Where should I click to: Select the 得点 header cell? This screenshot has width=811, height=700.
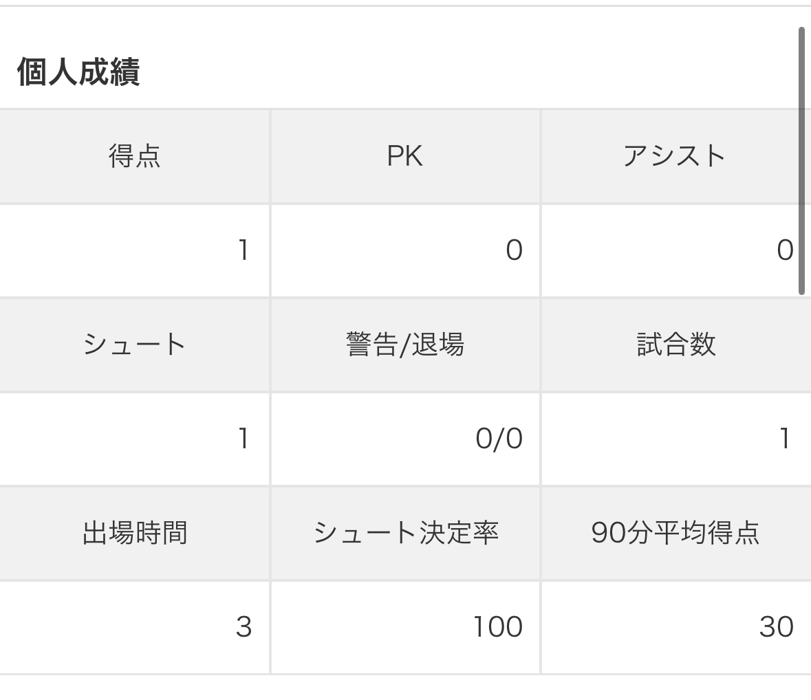click(x=135, y=156)
